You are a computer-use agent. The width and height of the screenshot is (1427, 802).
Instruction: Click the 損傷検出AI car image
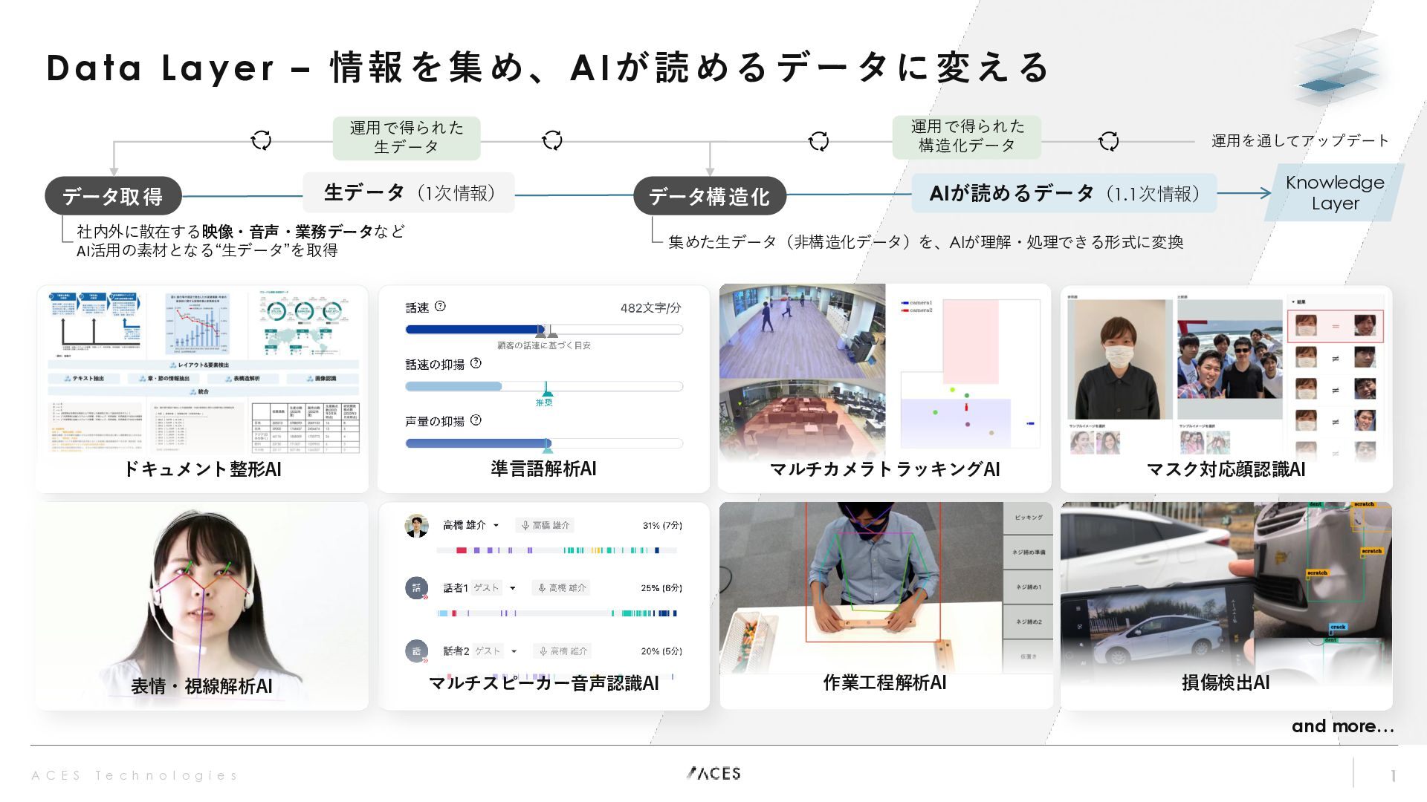1226,594
